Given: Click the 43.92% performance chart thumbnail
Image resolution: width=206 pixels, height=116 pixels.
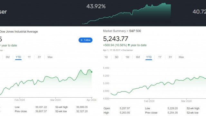Looking at the screenshot, I should click(x=126, y=14).
